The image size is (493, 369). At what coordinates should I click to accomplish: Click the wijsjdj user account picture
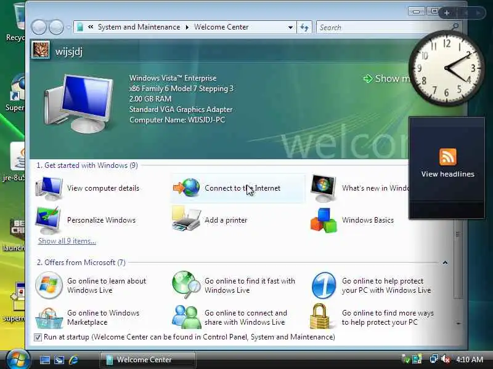pos(41,50)
